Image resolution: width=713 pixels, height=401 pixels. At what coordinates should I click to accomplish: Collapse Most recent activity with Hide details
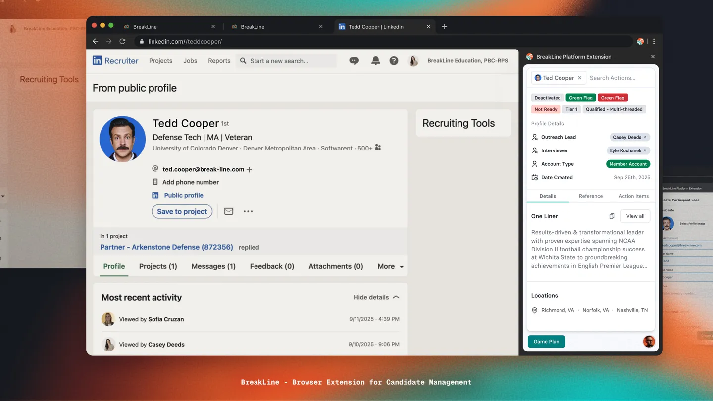click(376, 297)
